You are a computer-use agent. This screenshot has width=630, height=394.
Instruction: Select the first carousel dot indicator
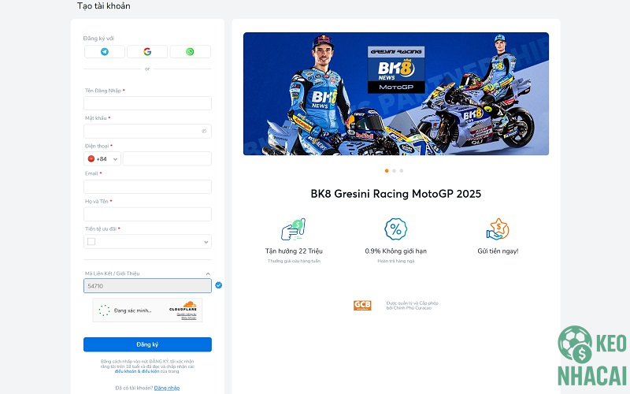(387, 170)
